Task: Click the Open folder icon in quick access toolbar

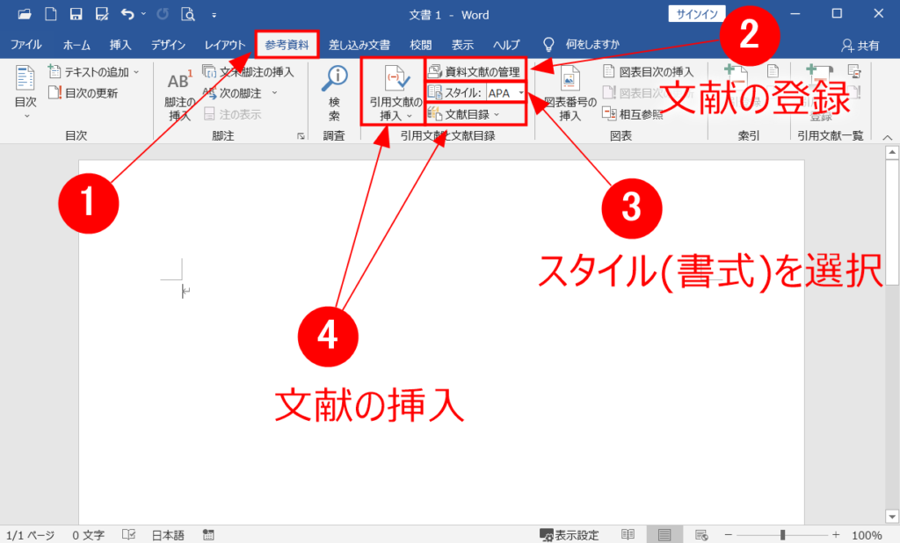Action: coord(24,14)
